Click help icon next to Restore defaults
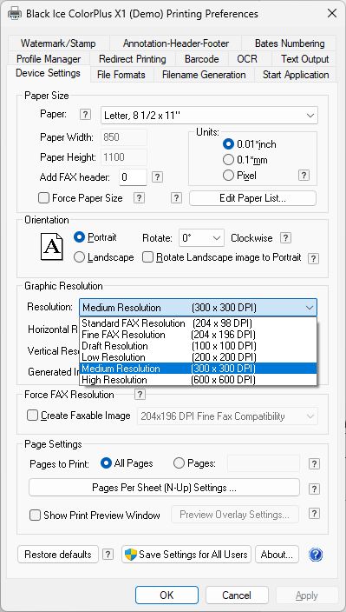This screenshot has width=346, height=612. (x=108, y=555)
